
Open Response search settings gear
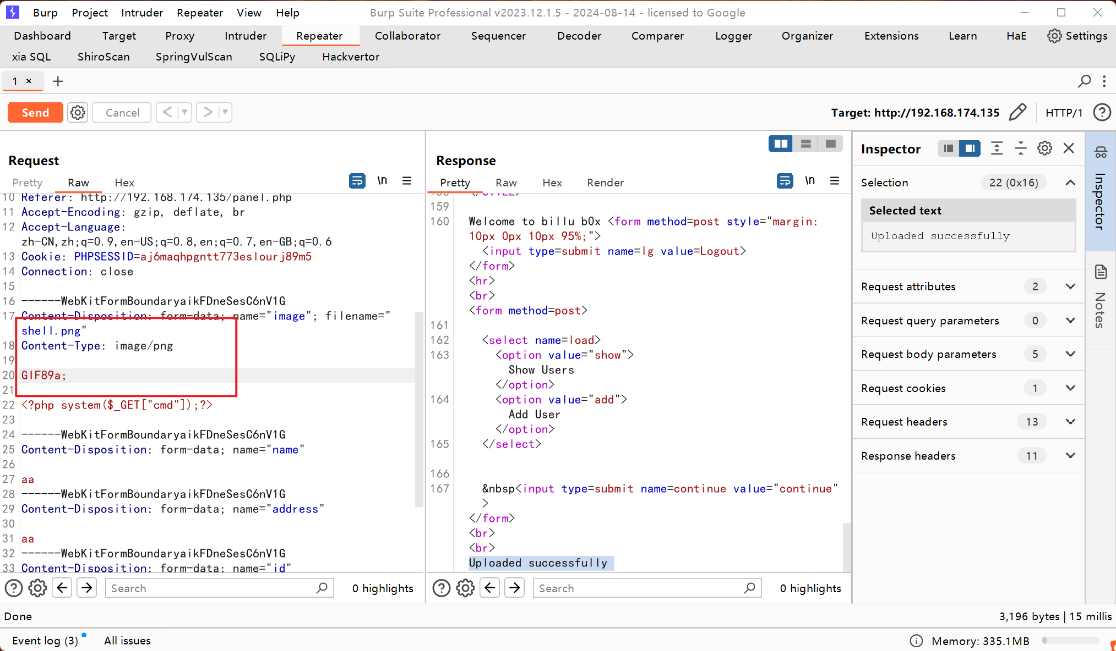[x=465, y=588]
